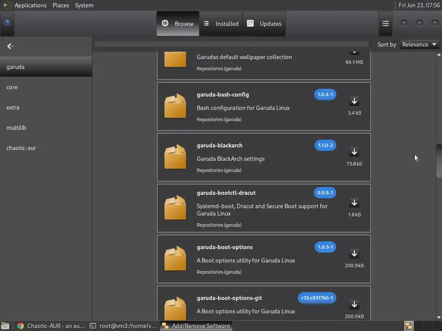The width and height of the screenshot is (442, 331).
Task: Open the garuda-boot-options package name
Action: click(224, 247)
